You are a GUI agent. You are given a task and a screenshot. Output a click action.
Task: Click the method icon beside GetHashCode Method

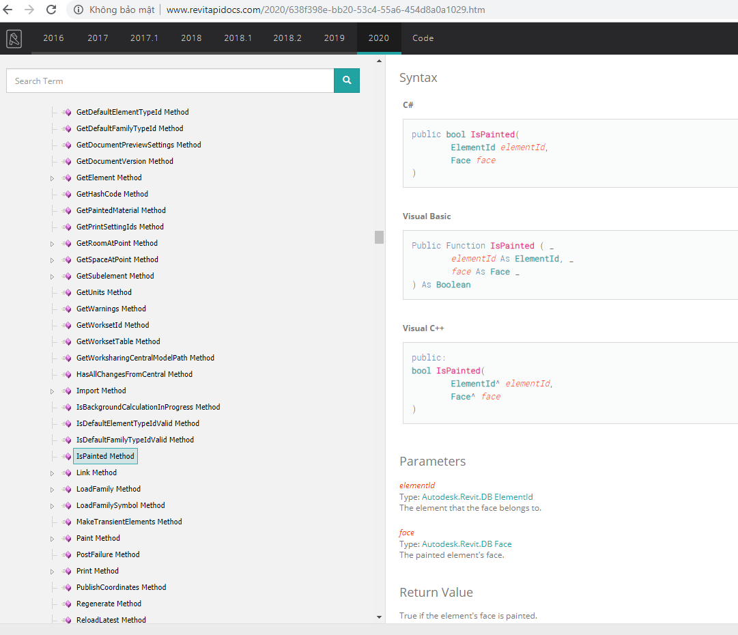[67, 194]
